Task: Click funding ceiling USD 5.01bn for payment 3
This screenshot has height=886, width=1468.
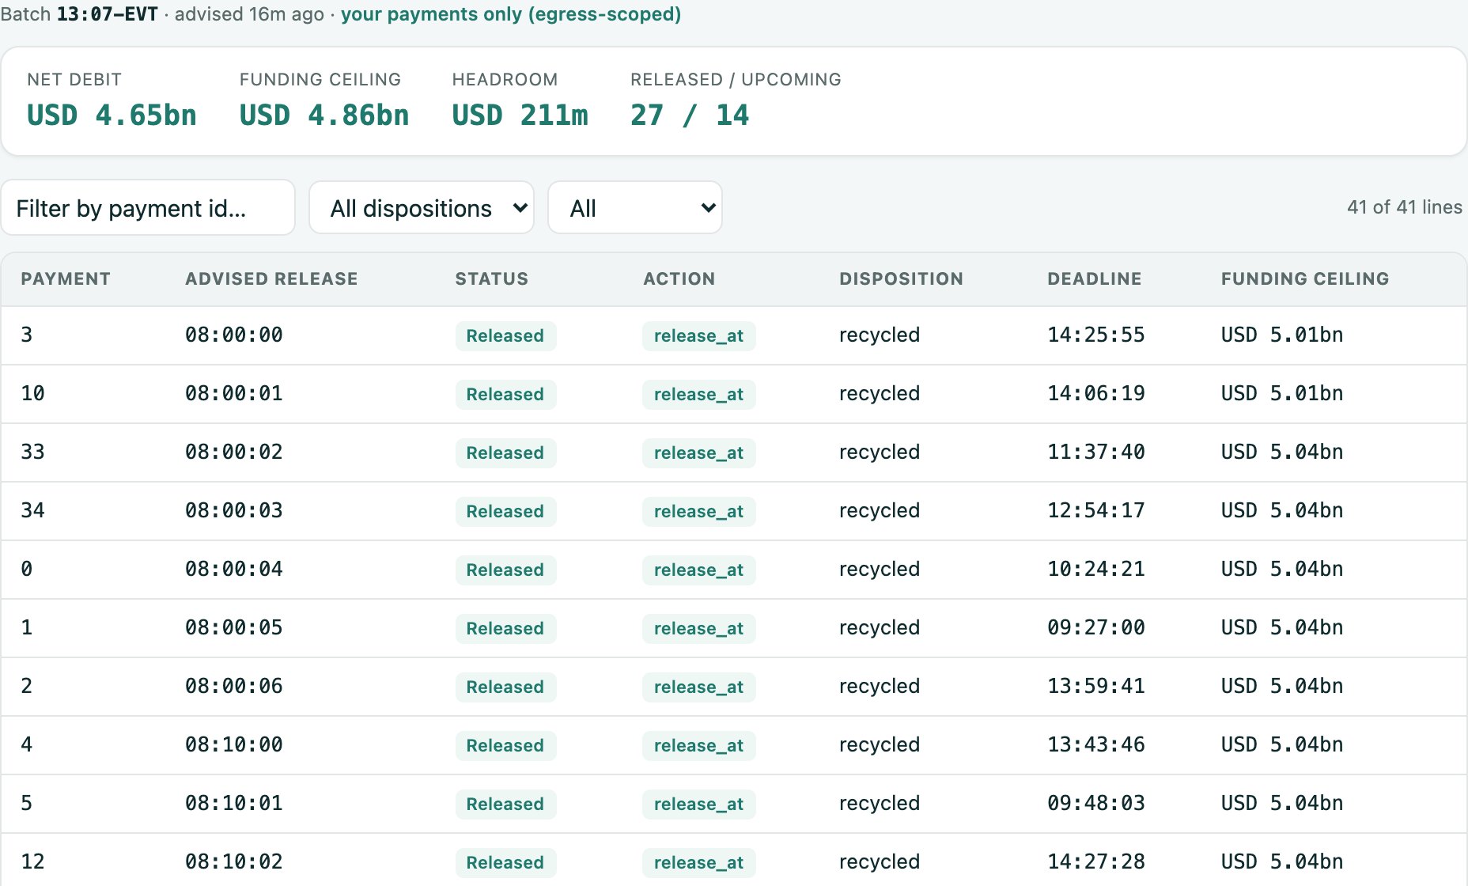Action: tap(1281, 335)
